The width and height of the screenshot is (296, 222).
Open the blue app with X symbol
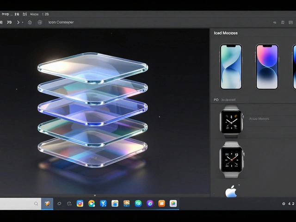tap(103, 203)
